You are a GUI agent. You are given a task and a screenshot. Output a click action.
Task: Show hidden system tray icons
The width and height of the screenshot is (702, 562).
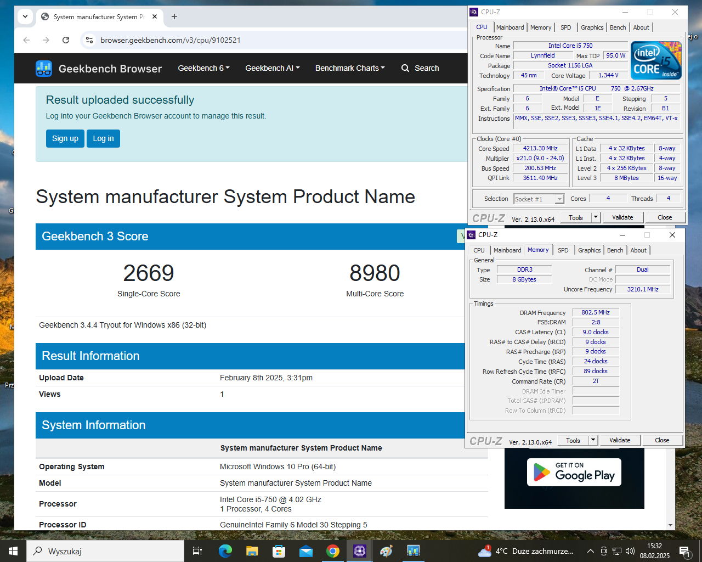tap(590, 551)
